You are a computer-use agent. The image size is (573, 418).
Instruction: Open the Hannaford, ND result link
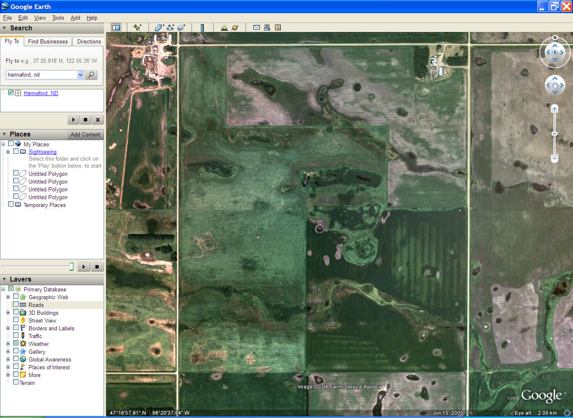(x=41, y=93)
